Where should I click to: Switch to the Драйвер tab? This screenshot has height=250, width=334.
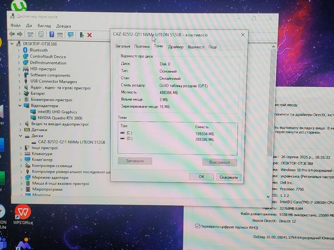175,47
